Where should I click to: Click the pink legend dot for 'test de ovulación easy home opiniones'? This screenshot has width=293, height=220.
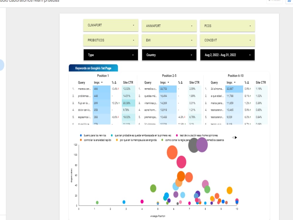177,135
